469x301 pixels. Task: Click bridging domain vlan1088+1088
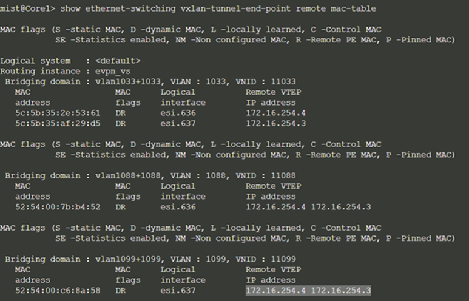coord(121,175)
